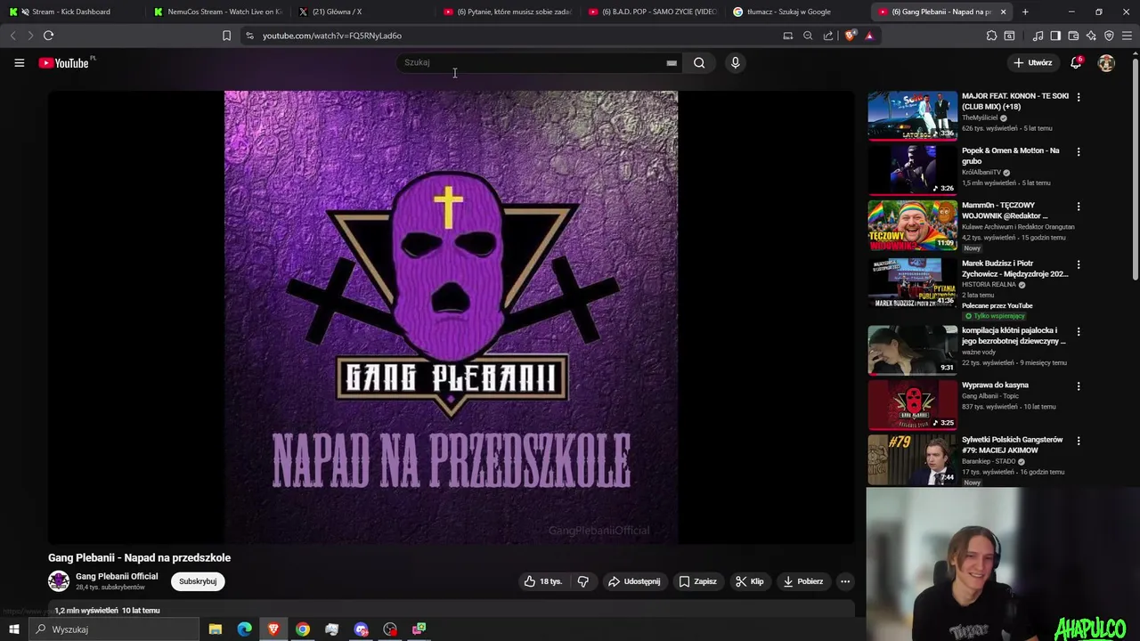The width and height of the screenshot is (1140, 641).
Task: Switch to Pytanie, które musisz sobie zadać tab
Action: click(506, 12)
